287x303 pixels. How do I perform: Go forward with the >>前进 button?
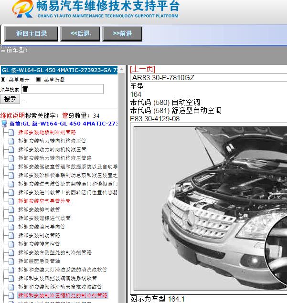122,34
